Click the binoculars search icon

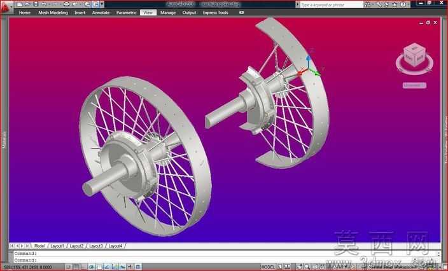(x=367, y=4)
